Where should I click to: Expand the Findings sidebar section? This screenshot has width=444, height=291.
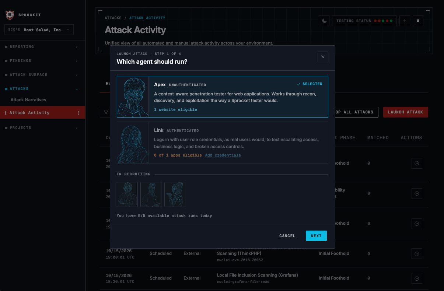(42, 61)
